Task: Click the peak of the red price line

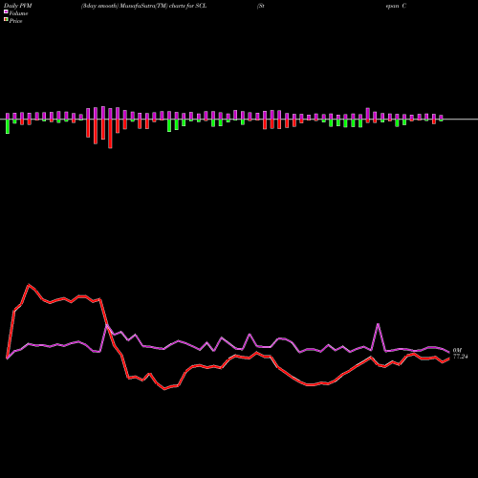Action: pyautogui.click(x=29, y=285)
